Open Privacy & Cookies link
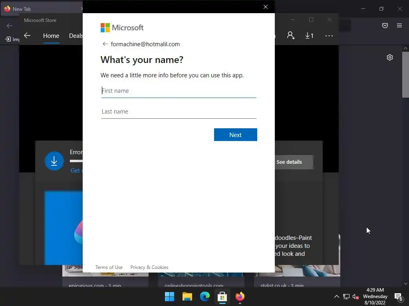Screen dimensions: 409x306 (149, 267)
